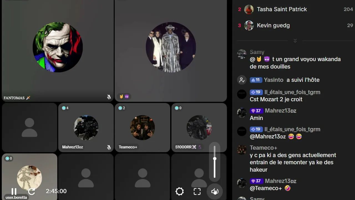
Task: Click the level 11 badge next to Yasinto
Action: (x=256, y=80)
